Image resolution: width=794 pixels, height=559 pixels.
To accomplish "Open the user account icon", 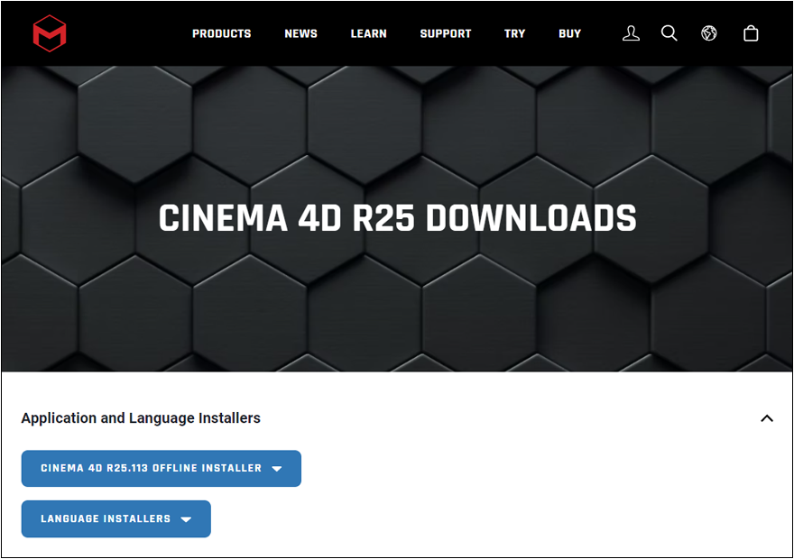I will tap(631, 33).
